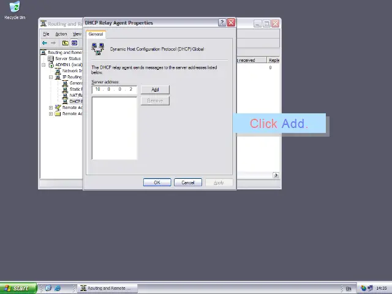Select the ADMIN1 (local) server node
This screenshot has height=294, width=392.
click(68, 65)
